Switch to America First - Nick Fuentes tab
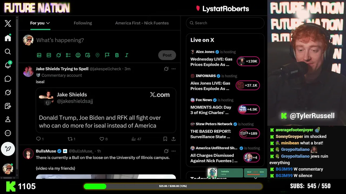Viewport: 346px width, 194px height. pyautogui.click(x=142, y=23)
